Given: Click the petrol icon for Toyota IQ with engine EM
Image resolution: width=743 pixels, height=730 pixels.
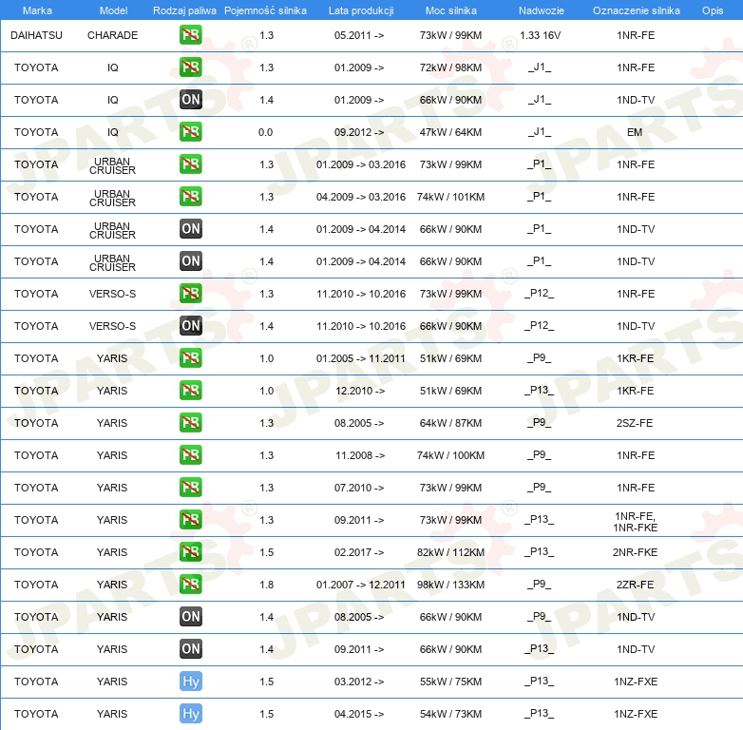Looking at the screenshot, I should pos(190,132).
